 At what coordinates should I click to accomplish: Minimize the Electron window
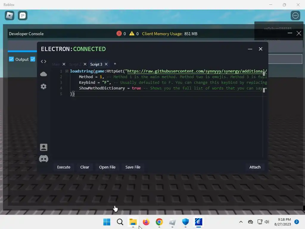click(250, 49)
